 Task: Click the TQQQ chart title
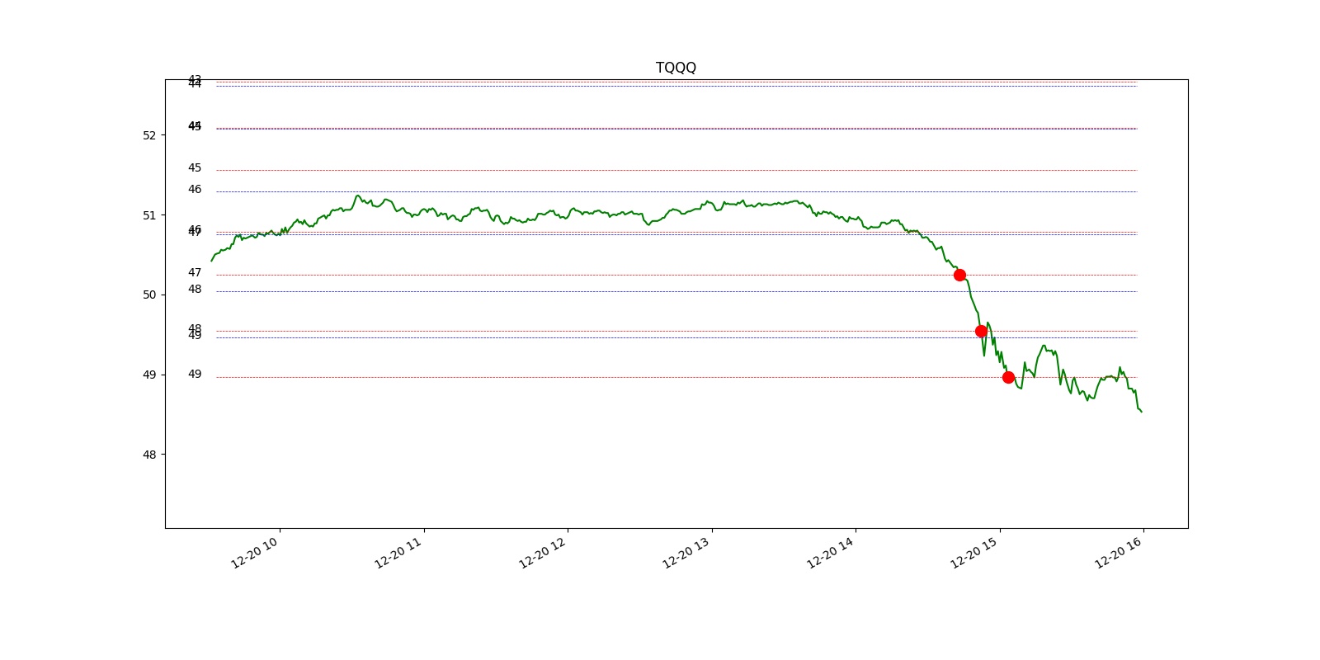[676, 68]
